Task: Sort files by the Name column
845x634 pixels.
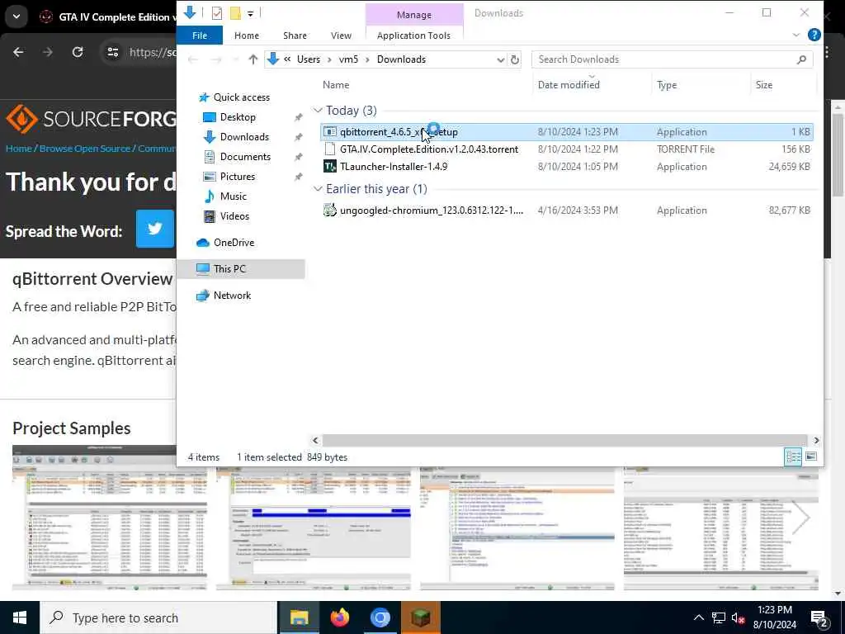Action: coord(336,85)
